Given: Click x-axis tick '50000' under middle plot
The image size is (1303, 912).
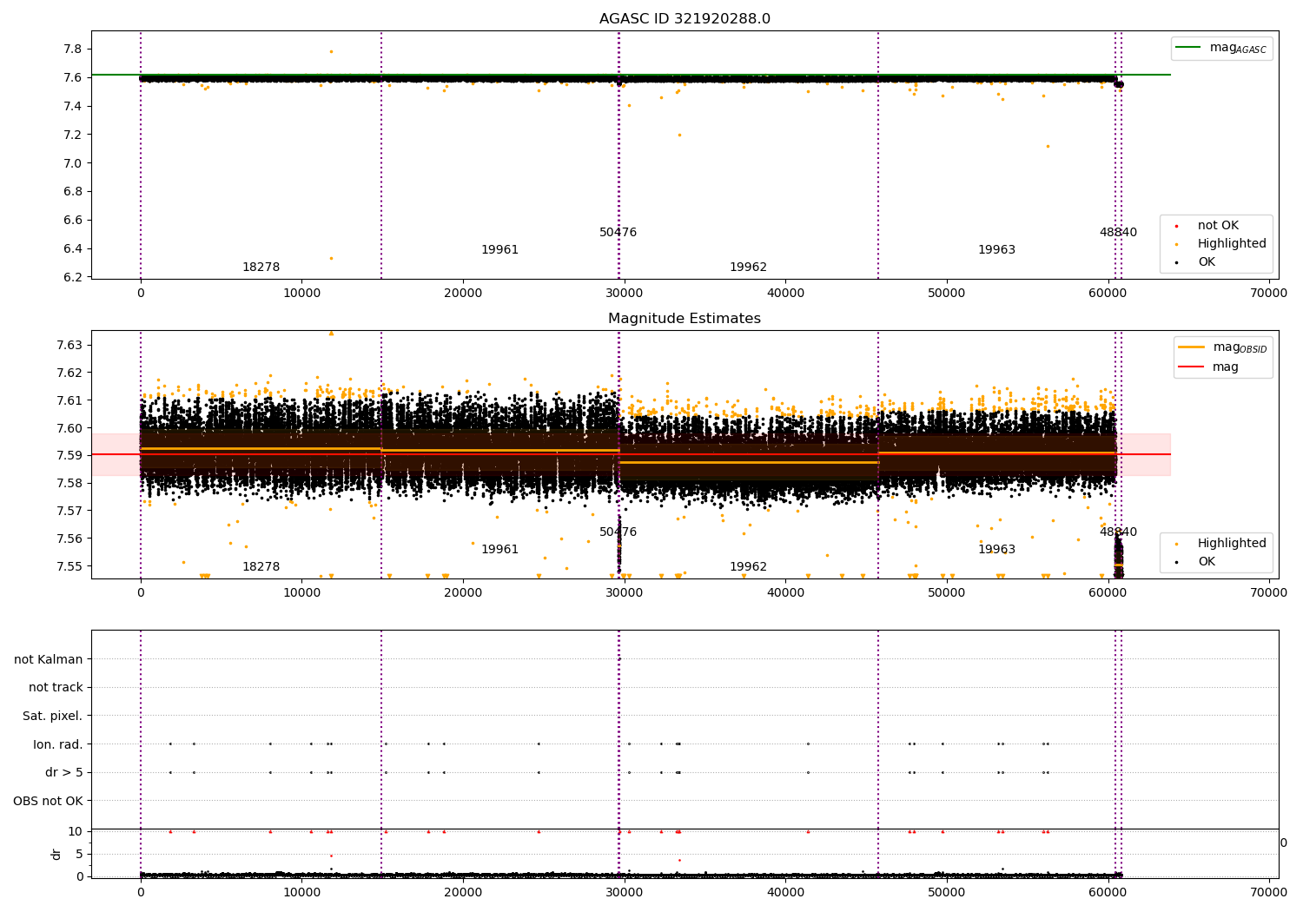Looking at the screenshot, I should (946, 593).
